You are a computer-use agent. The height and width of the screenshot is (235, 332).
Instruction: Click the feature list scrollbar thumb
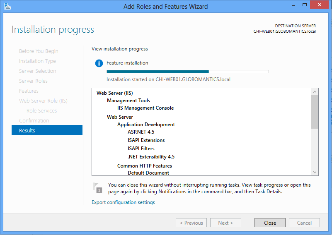315,112
